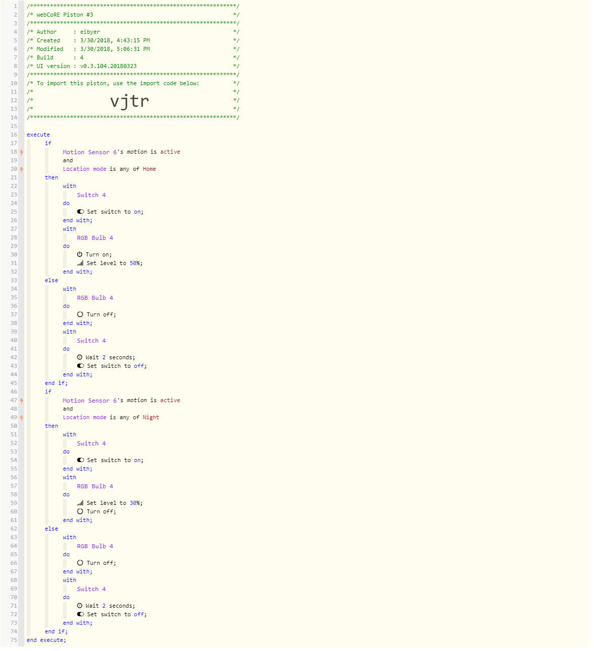
Task: Click 'end if;' on line 45
Action: tap(56, 383)
